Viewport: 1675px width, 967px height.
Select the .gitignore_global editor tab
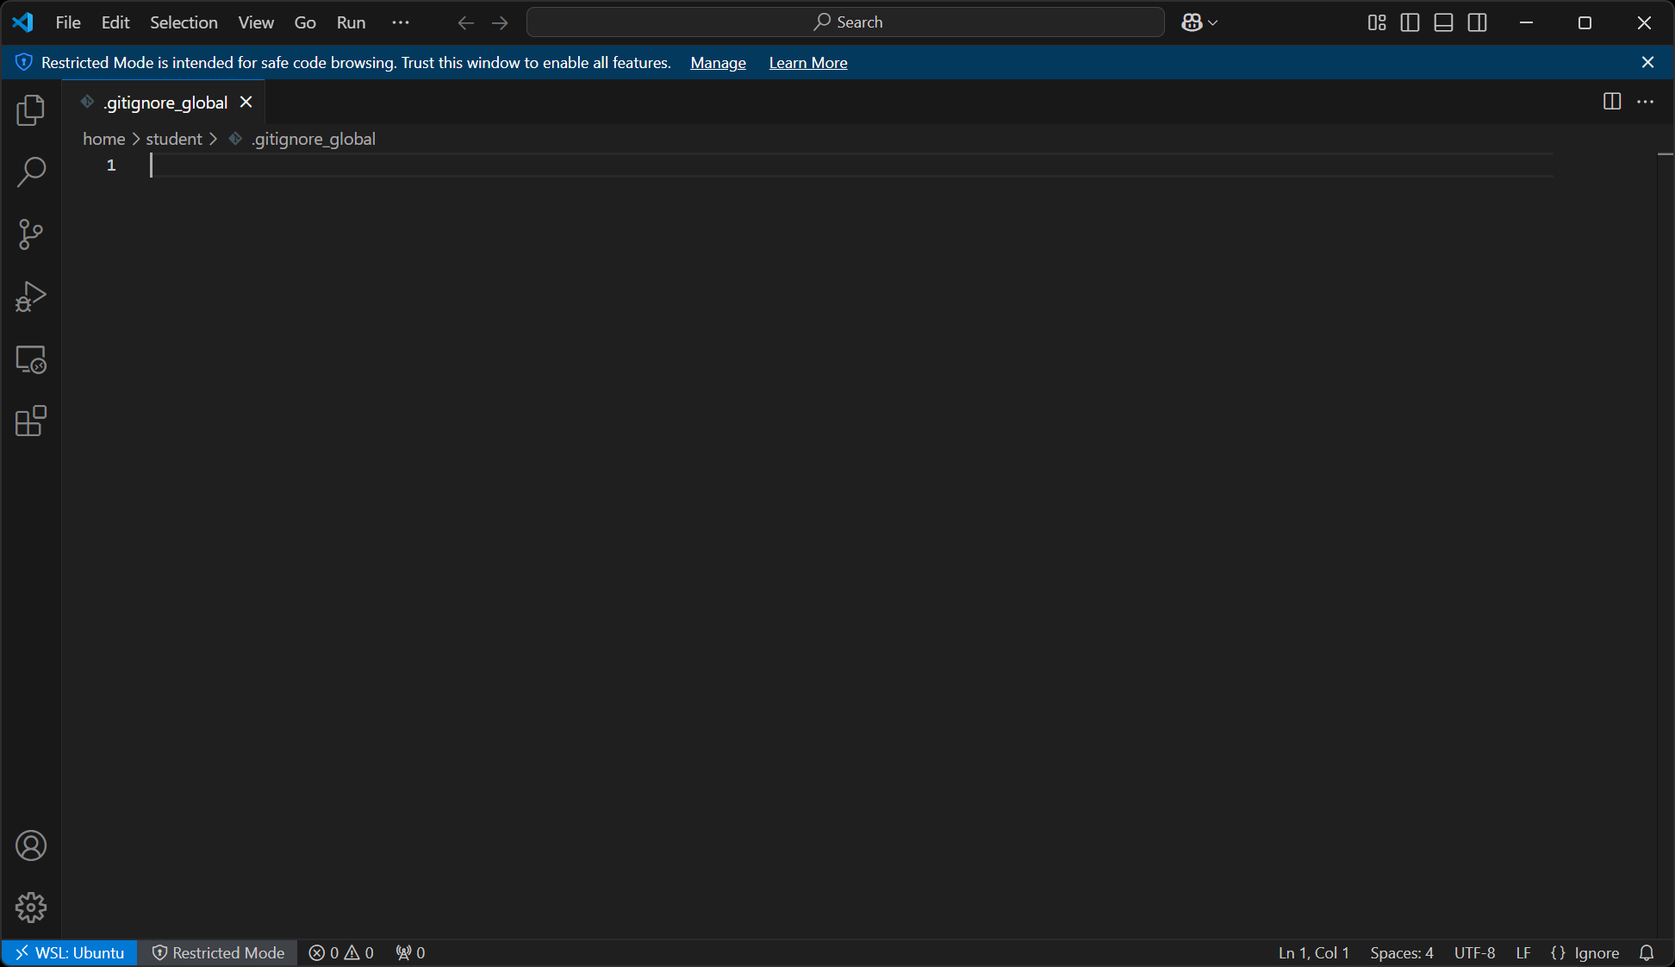pos(164,102)
